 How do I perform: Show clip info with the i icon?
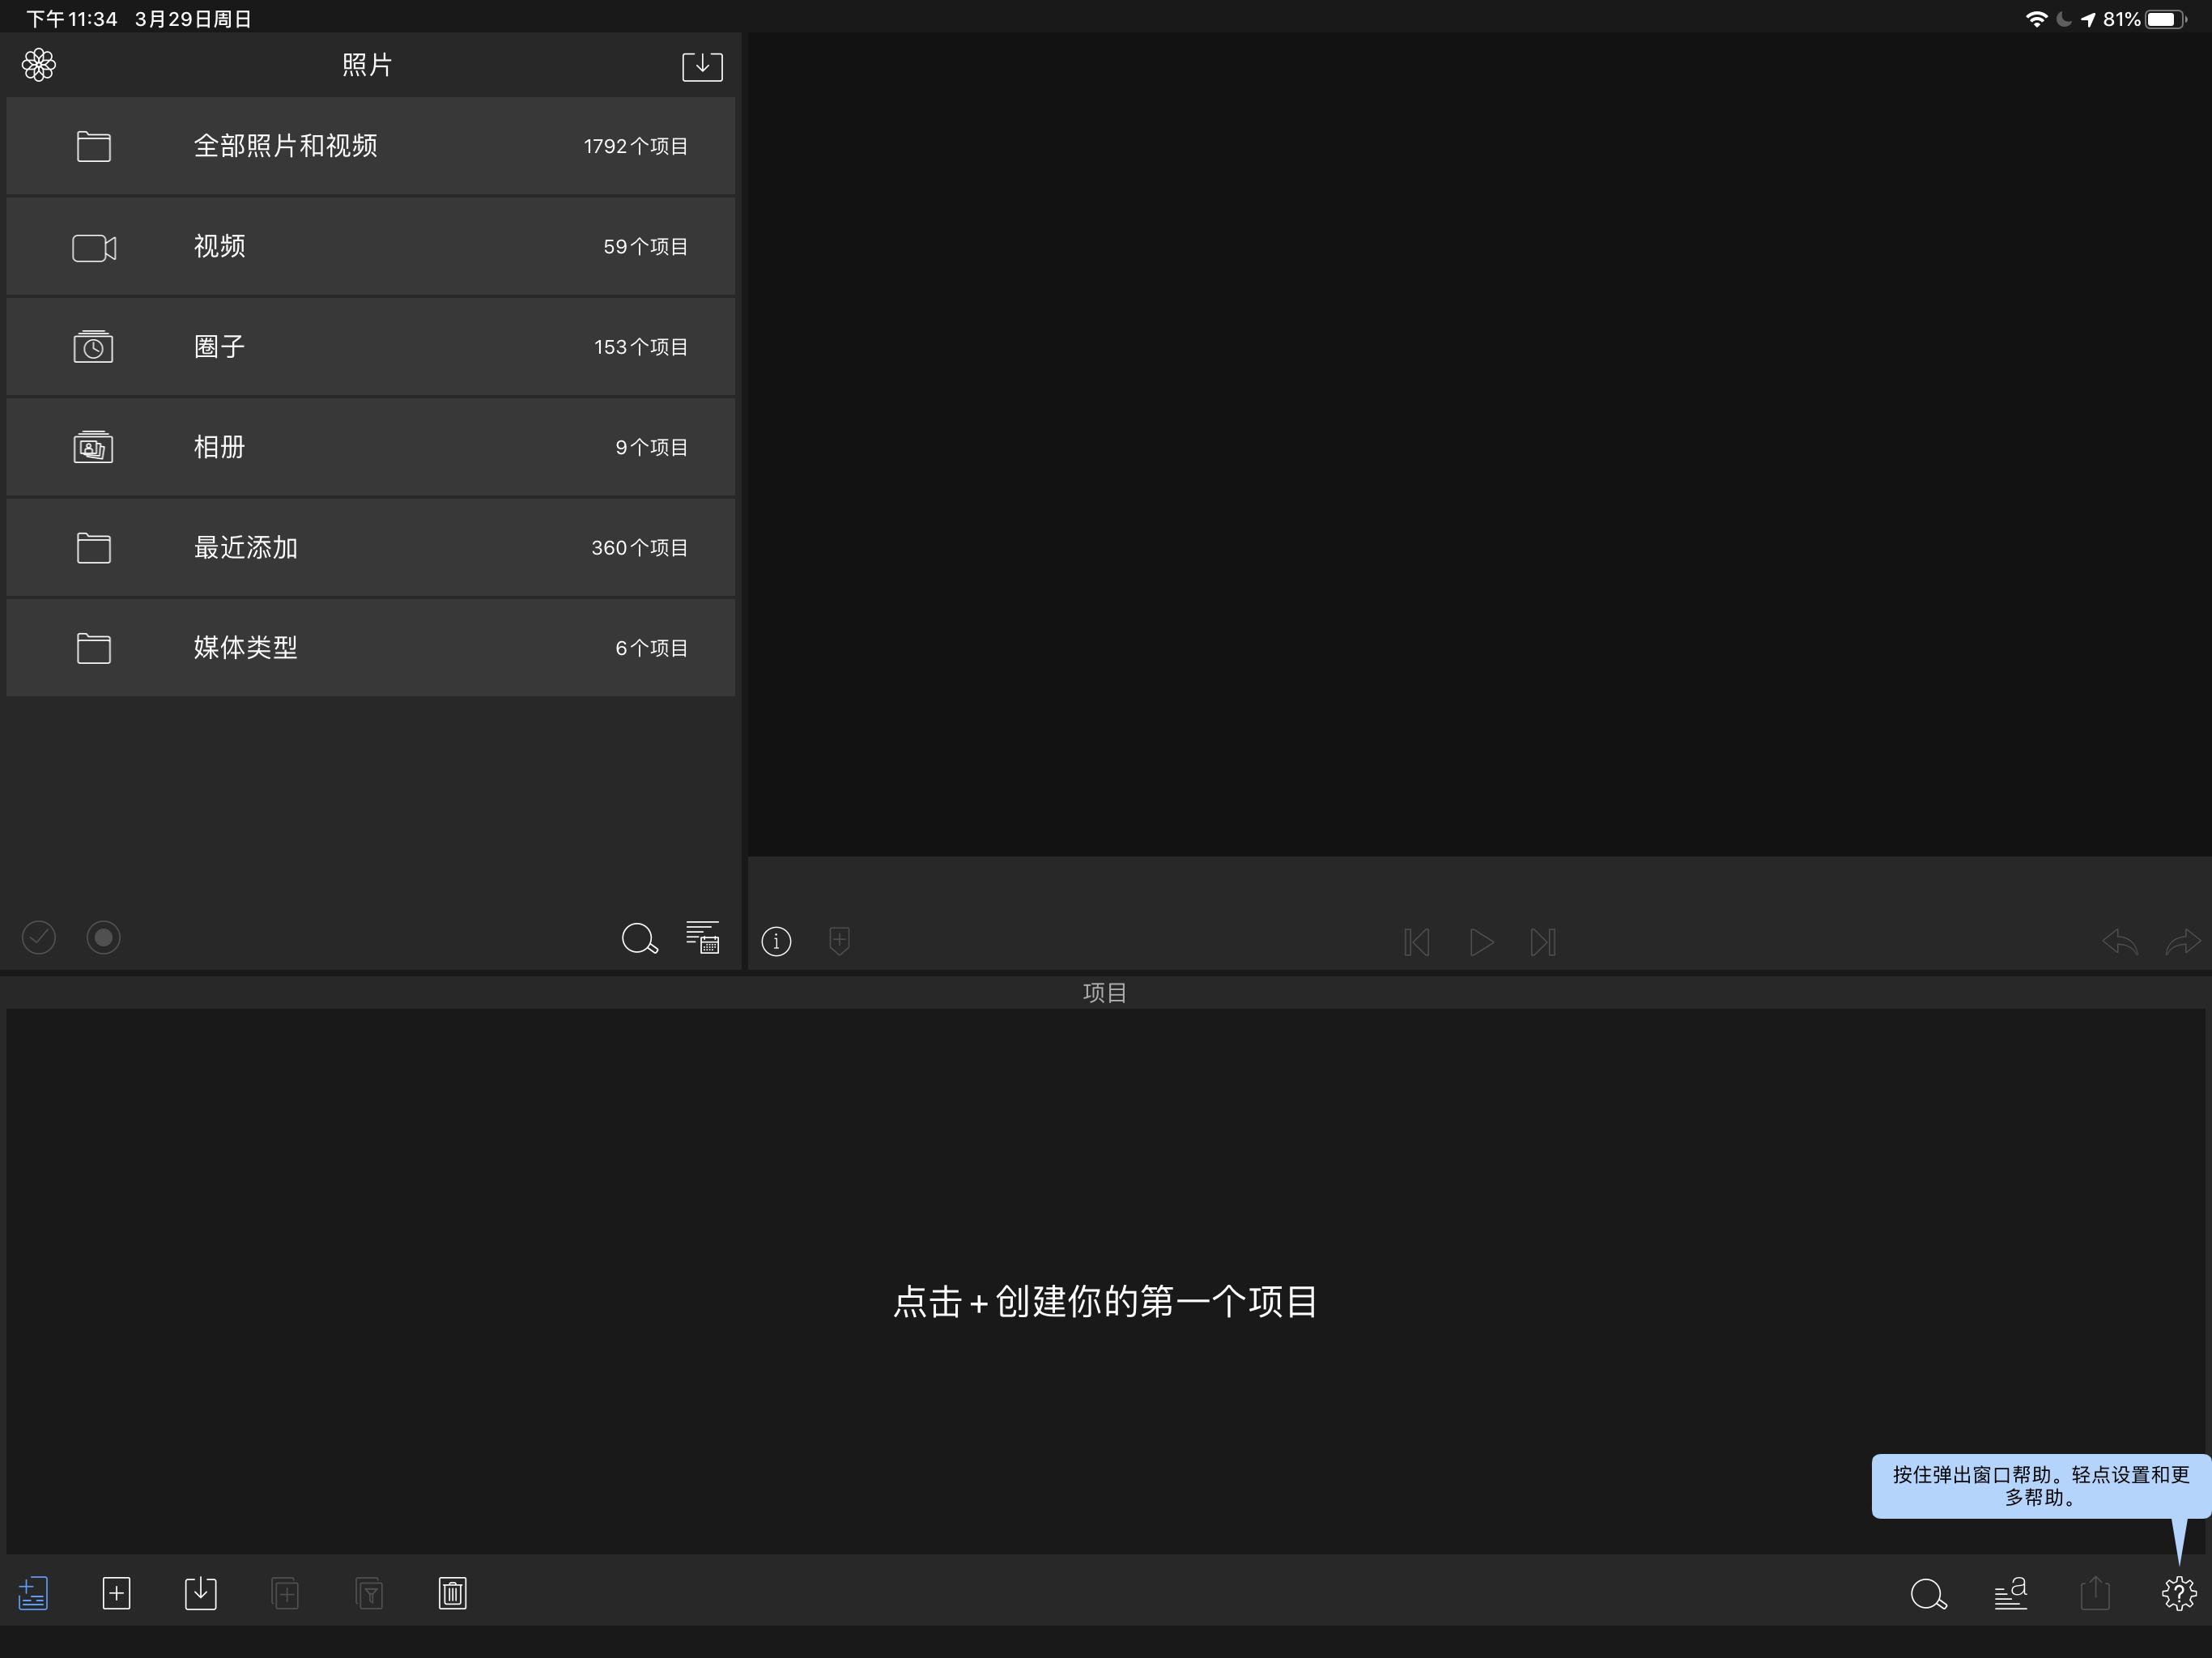tap(776, 941)
